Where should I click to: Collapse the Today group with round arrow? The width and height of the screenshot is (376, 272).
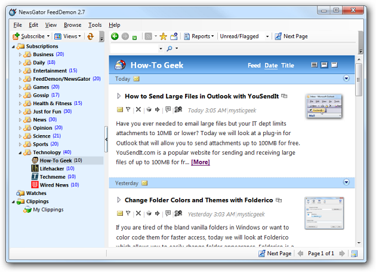[346, 78]
